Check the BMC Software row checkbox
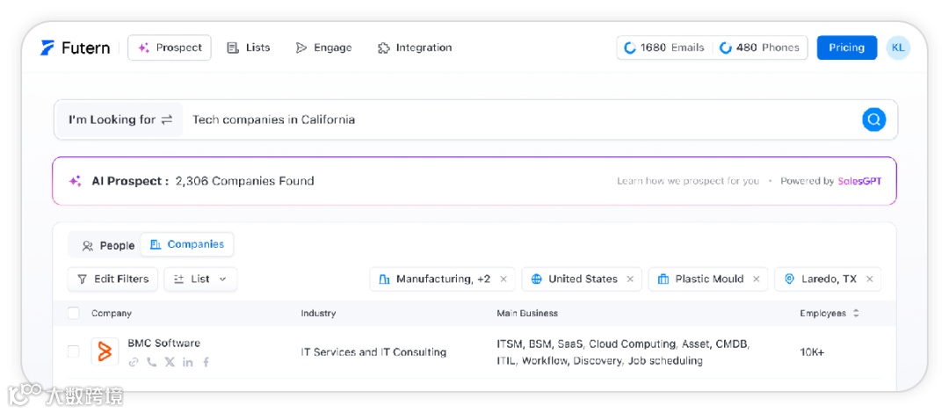 point(74,351)
